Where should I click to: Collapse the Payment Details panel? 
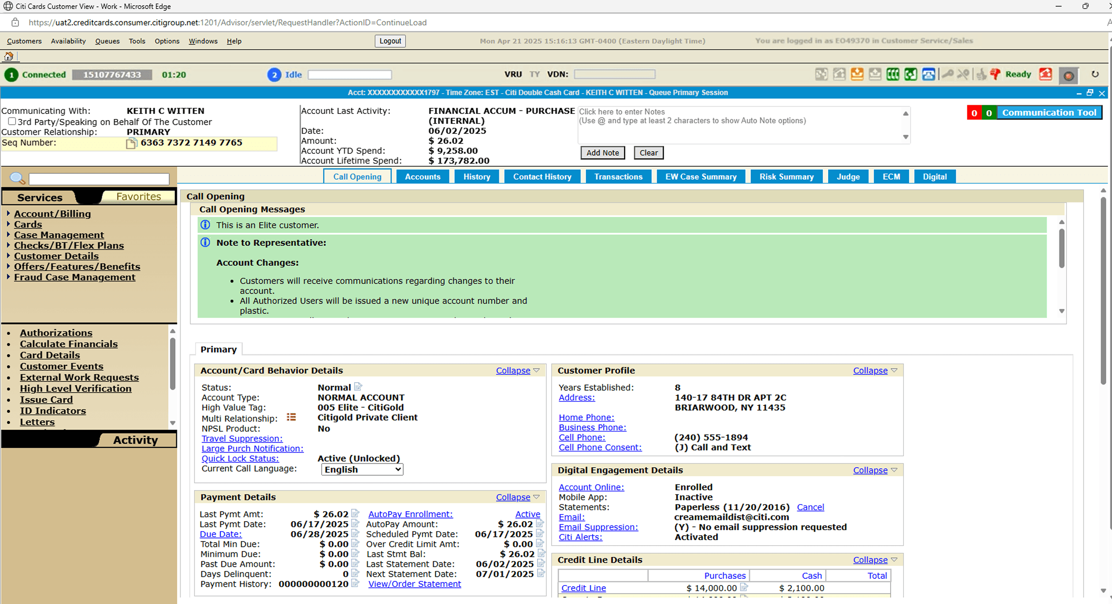(x=518, y=497)
